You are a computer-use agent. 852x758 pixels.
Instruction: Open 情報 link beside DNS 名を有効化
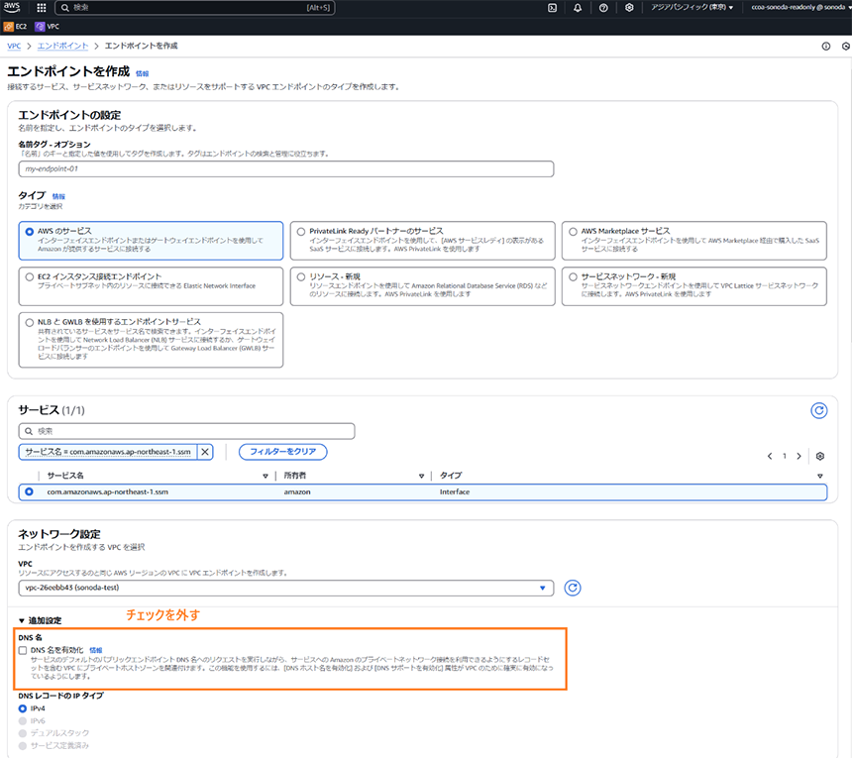click(x=96, y=650)
